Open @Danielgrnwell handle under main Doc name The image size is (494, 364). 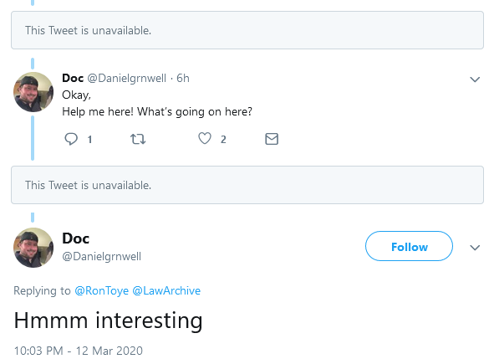pos(101,256)
